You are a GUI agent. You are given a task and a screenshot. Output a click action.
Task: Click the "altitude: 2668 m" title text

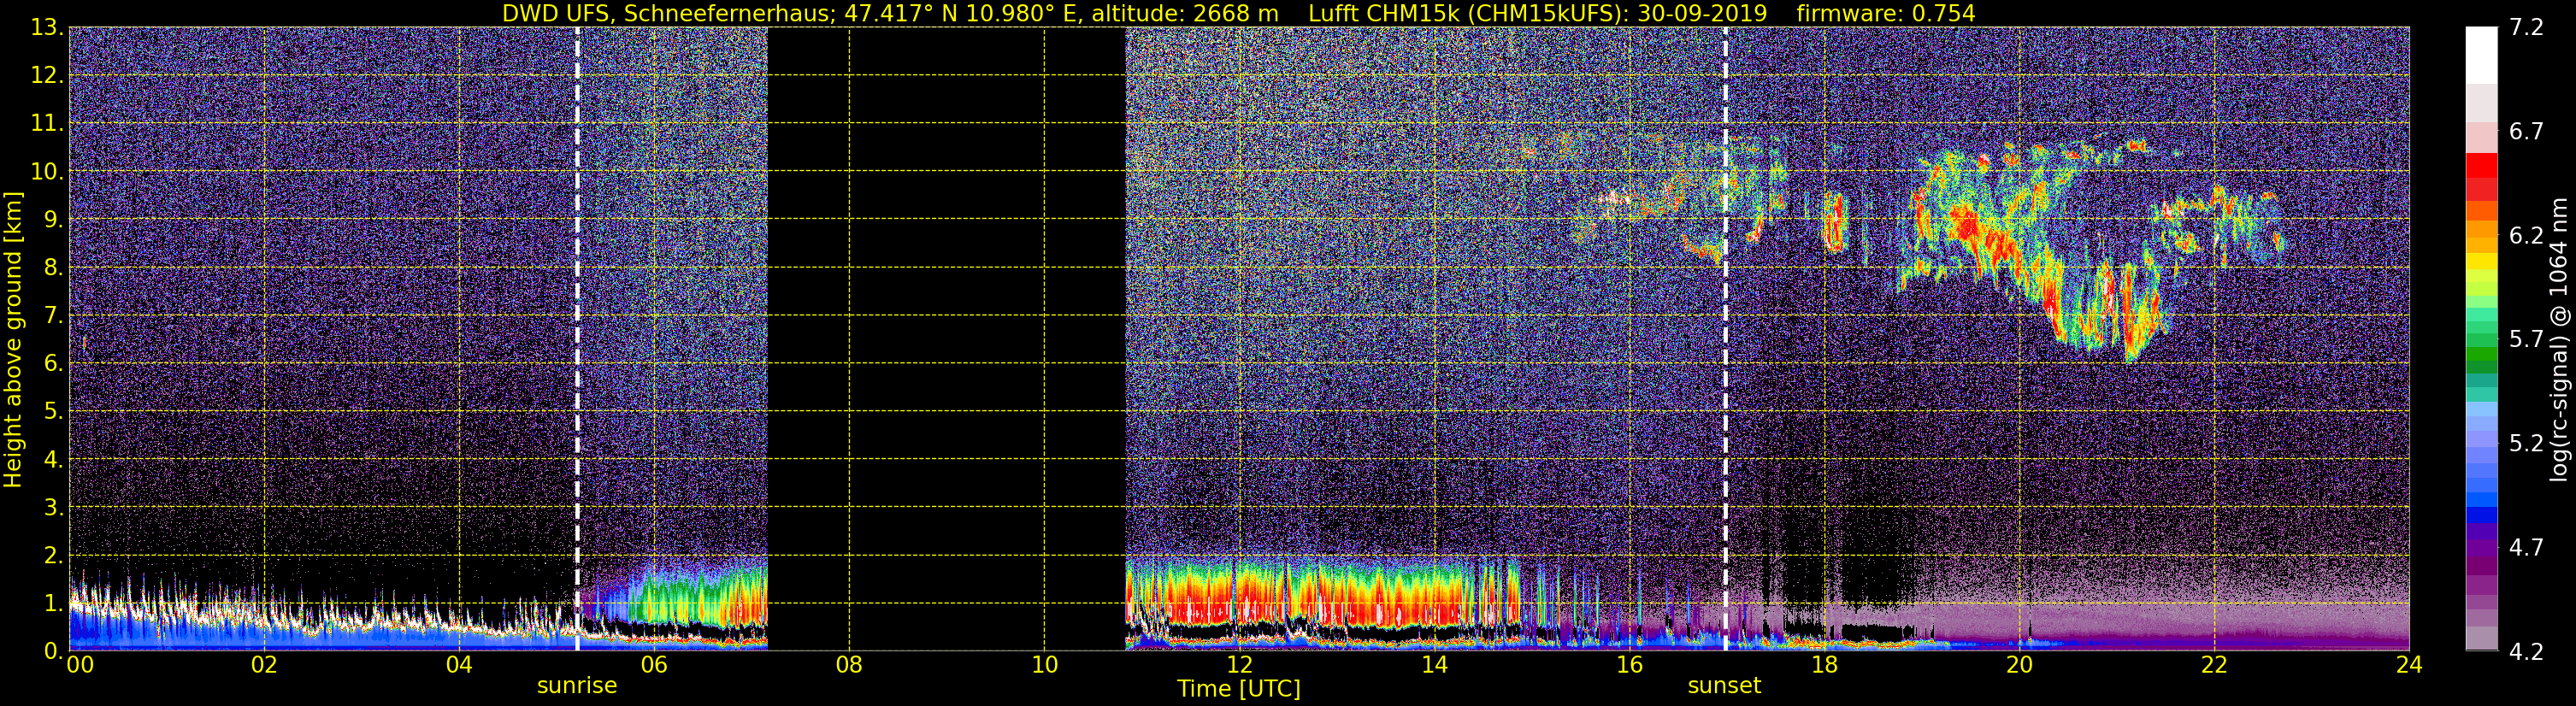1185,14
